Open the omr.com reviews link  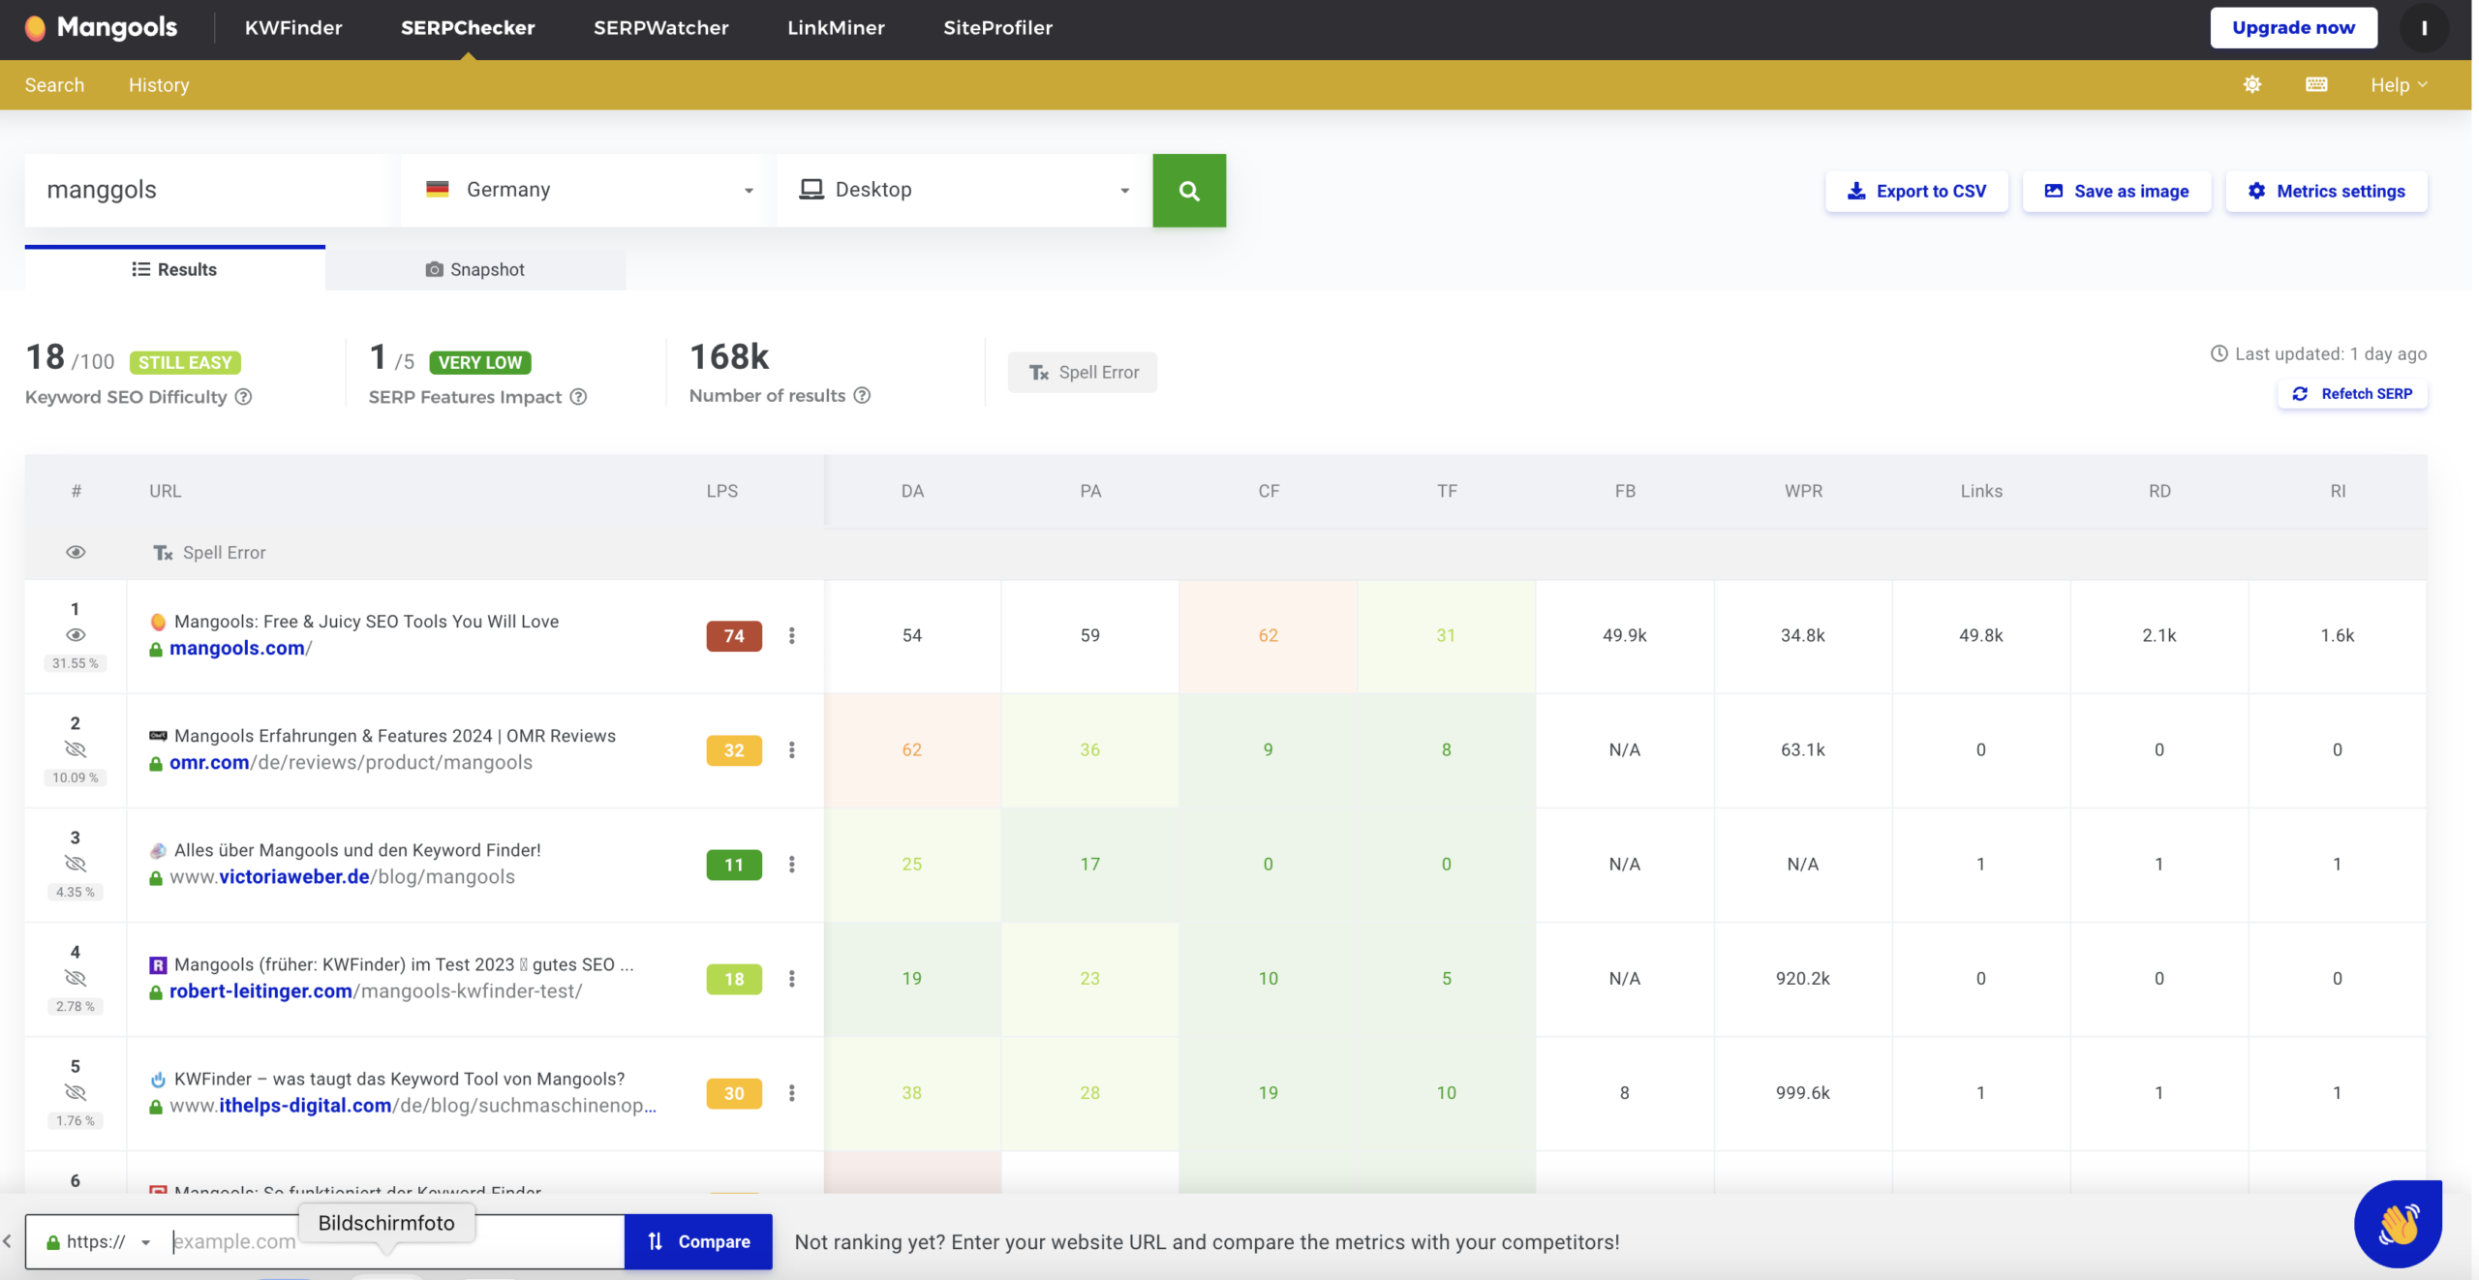coord(351,763)
